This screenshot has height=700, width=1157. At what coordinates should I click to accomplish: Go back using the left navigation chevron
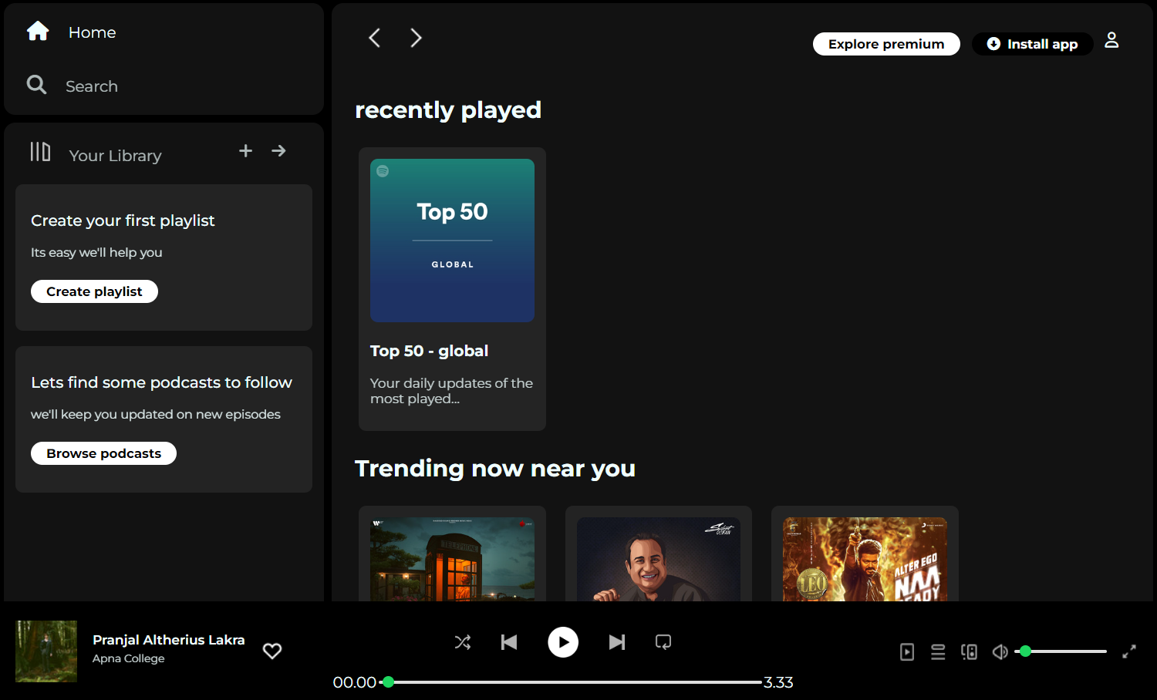click(374, 37)
